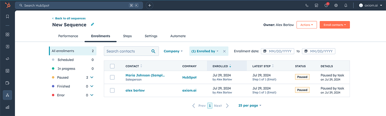Expand the Paused enrollments chevron
The image size is (386, 116).
(92, 77)
